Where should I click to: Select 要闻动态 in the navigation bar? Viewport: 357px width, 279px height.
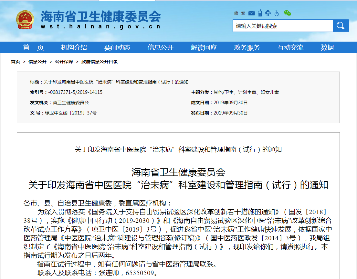coord(117,47)
